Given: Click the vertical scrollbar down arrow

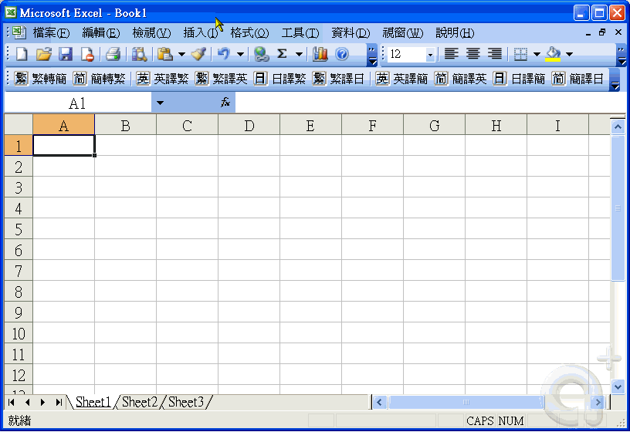Looking at the screenshot, I should 618,386.
